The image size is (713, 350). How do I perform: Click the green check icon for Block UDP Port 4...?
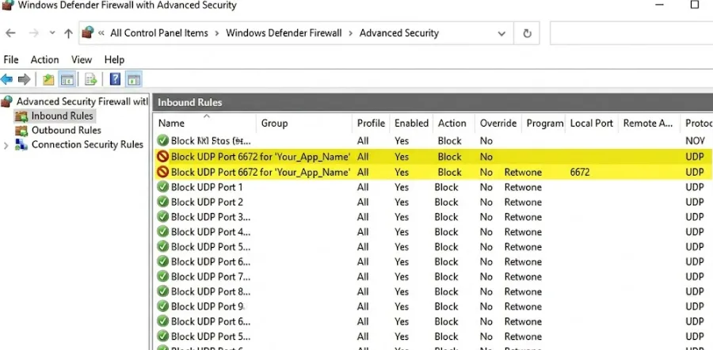click(x=162, y=232)
